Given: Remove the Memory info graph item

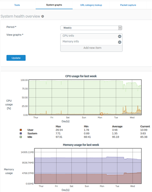Looking at the screenshot, I should pos(120,42).
